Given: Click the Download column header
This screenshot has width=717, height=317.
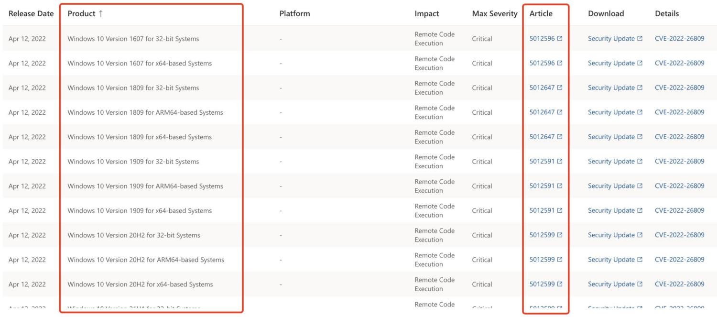Looking at the screenshot, I should tap(606, 14).
